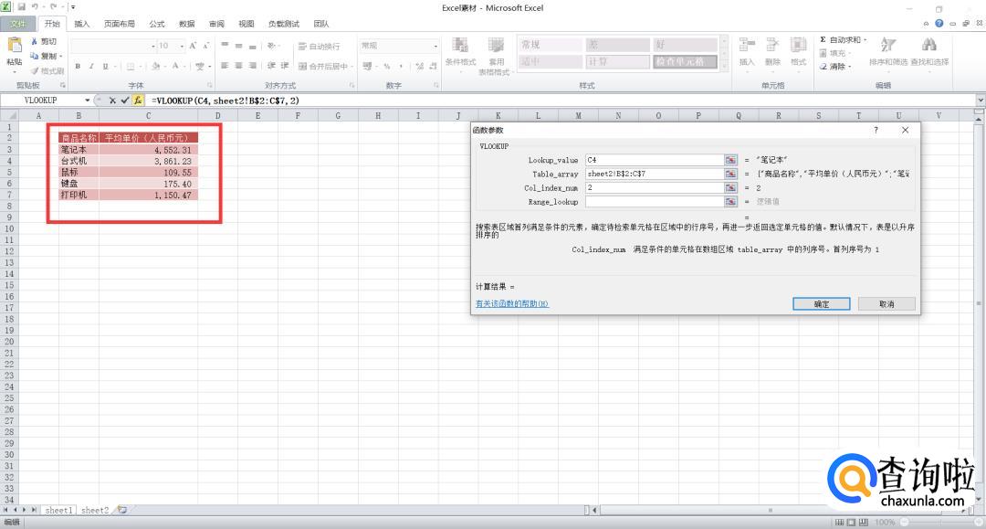Screen dimensions: 986x529
Task: Click the Insert new worksheet tab icon
Action: pos(121,511)
